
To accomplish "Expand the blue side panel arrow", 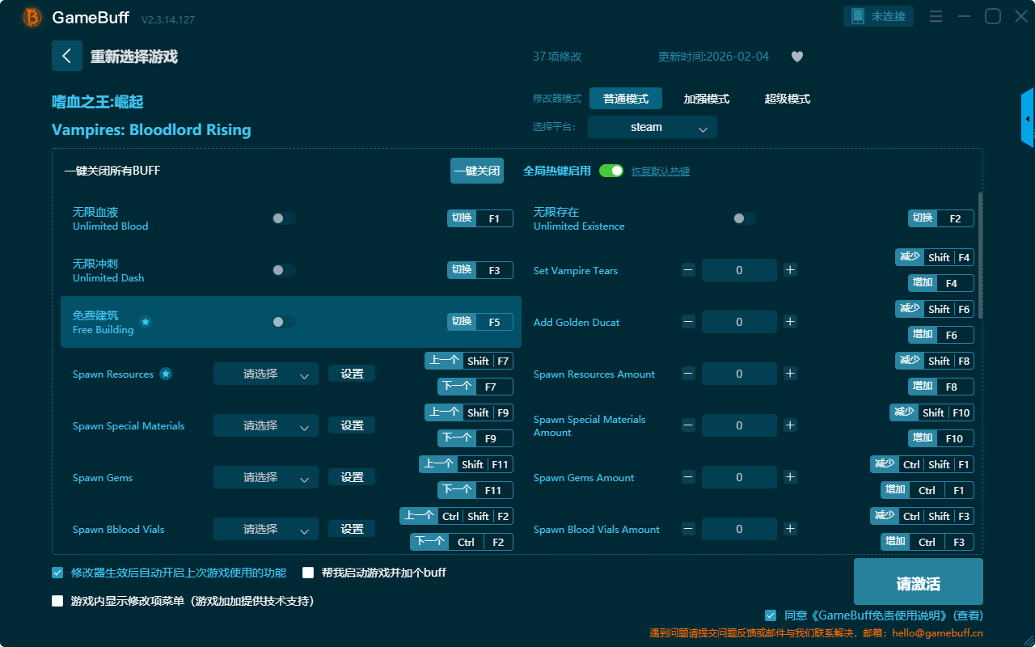I will pyautogui.click(x=1028, y=118).
